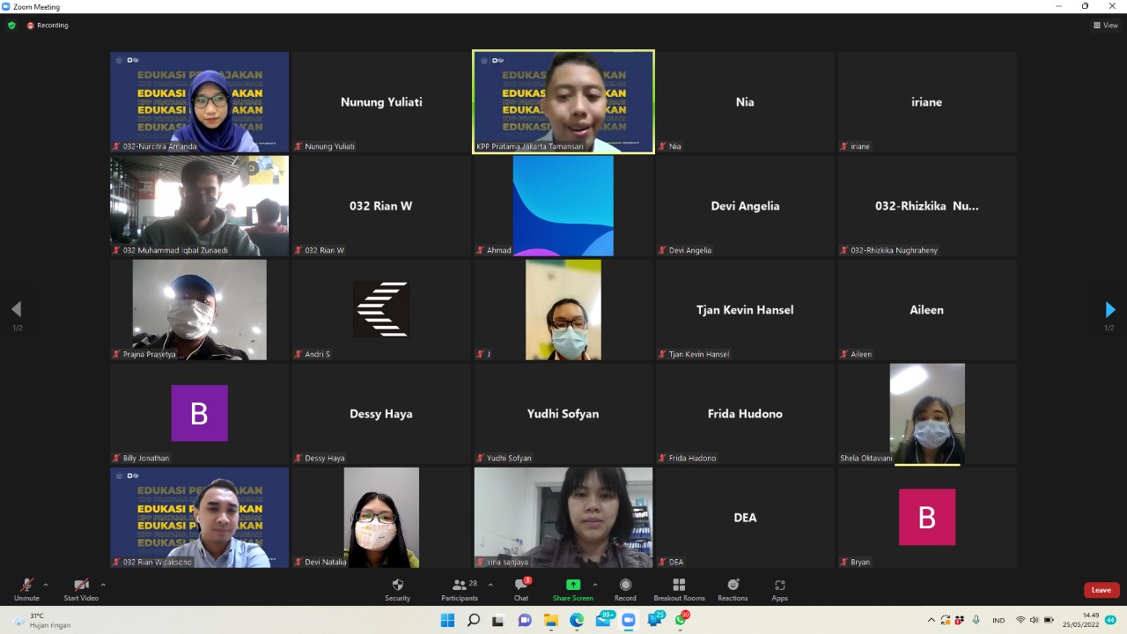Click the Record button icon
The image size is (1127, 634).
625,586
